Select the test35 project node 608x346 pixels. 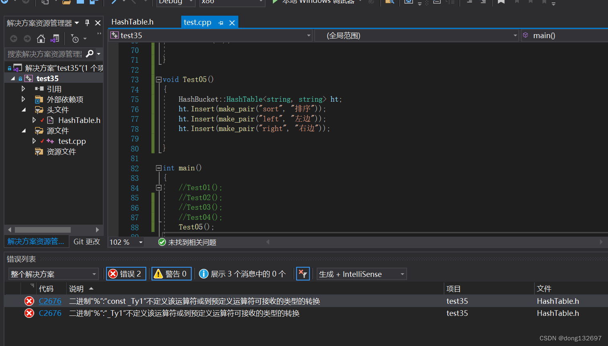(x=47, y=78)
